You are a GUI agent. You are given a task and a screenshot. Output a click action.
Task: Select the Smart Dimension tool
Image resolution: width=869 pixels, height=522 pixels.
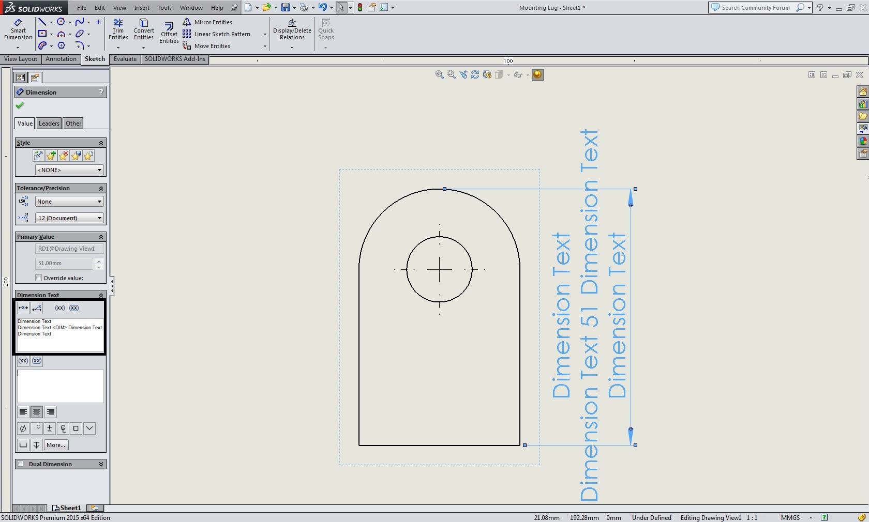point(18,30)
